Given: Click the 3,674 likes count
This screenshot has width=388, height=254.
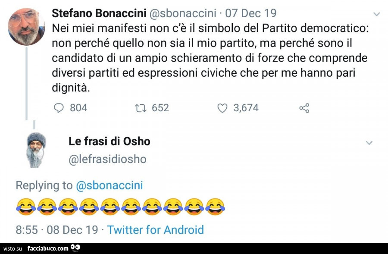Looking at the screenshot, I should click(246, 108).
